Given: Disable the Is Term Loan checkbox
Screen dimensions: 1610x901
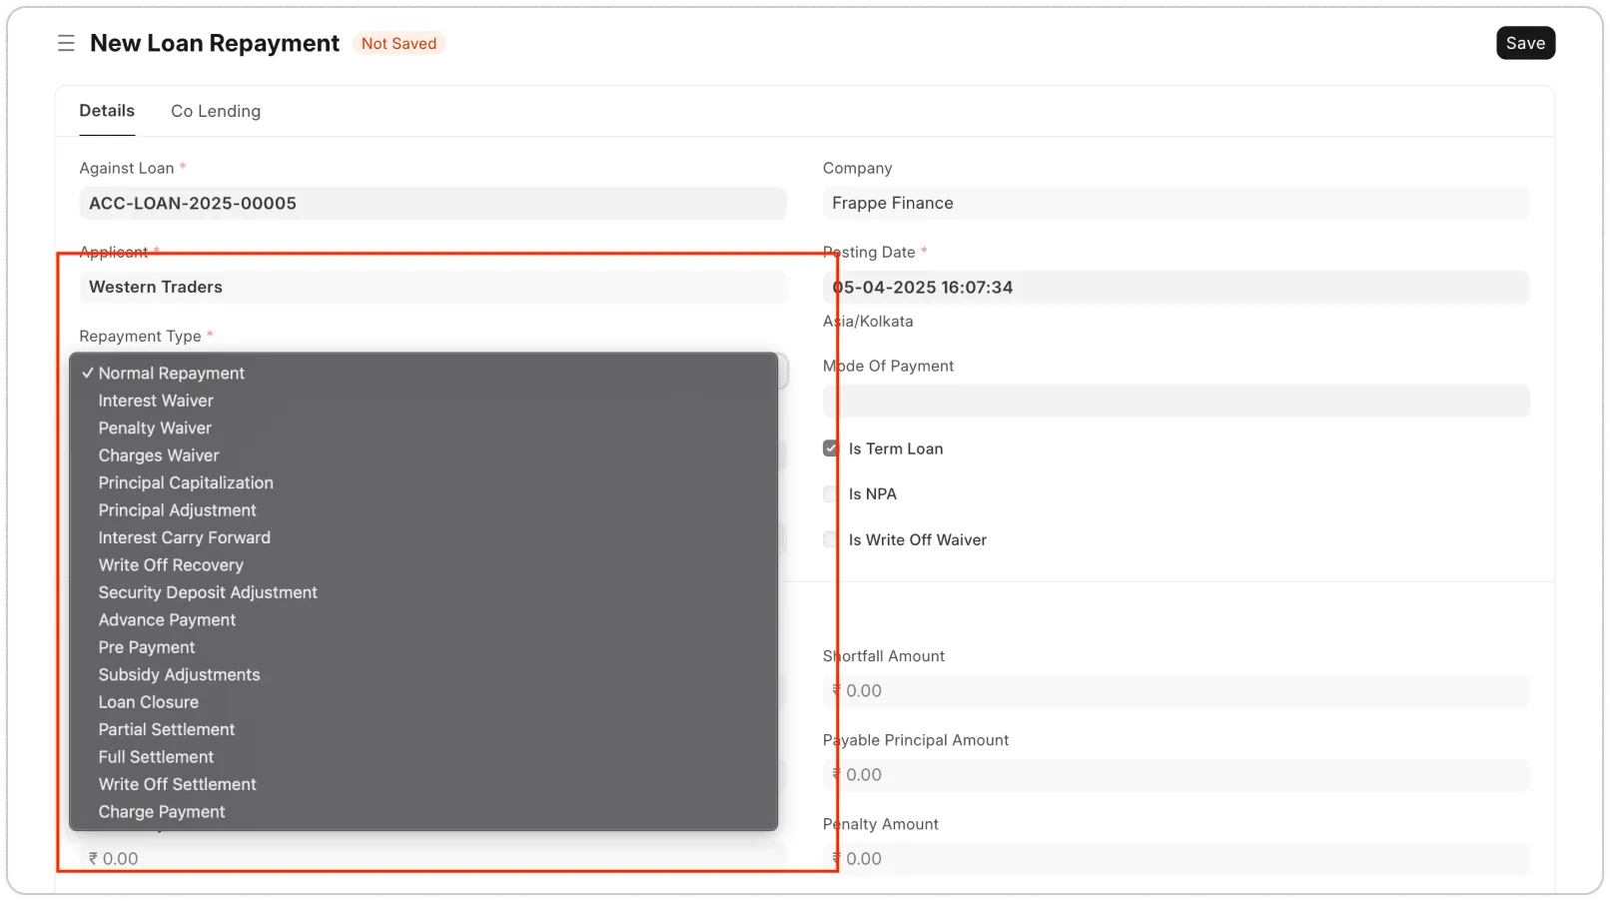Looking at the screenshot, I should point(830,448).
